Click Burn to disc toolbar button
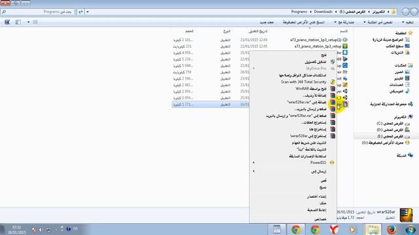This screenshot has width=419, height=235. tap(304, 22)
